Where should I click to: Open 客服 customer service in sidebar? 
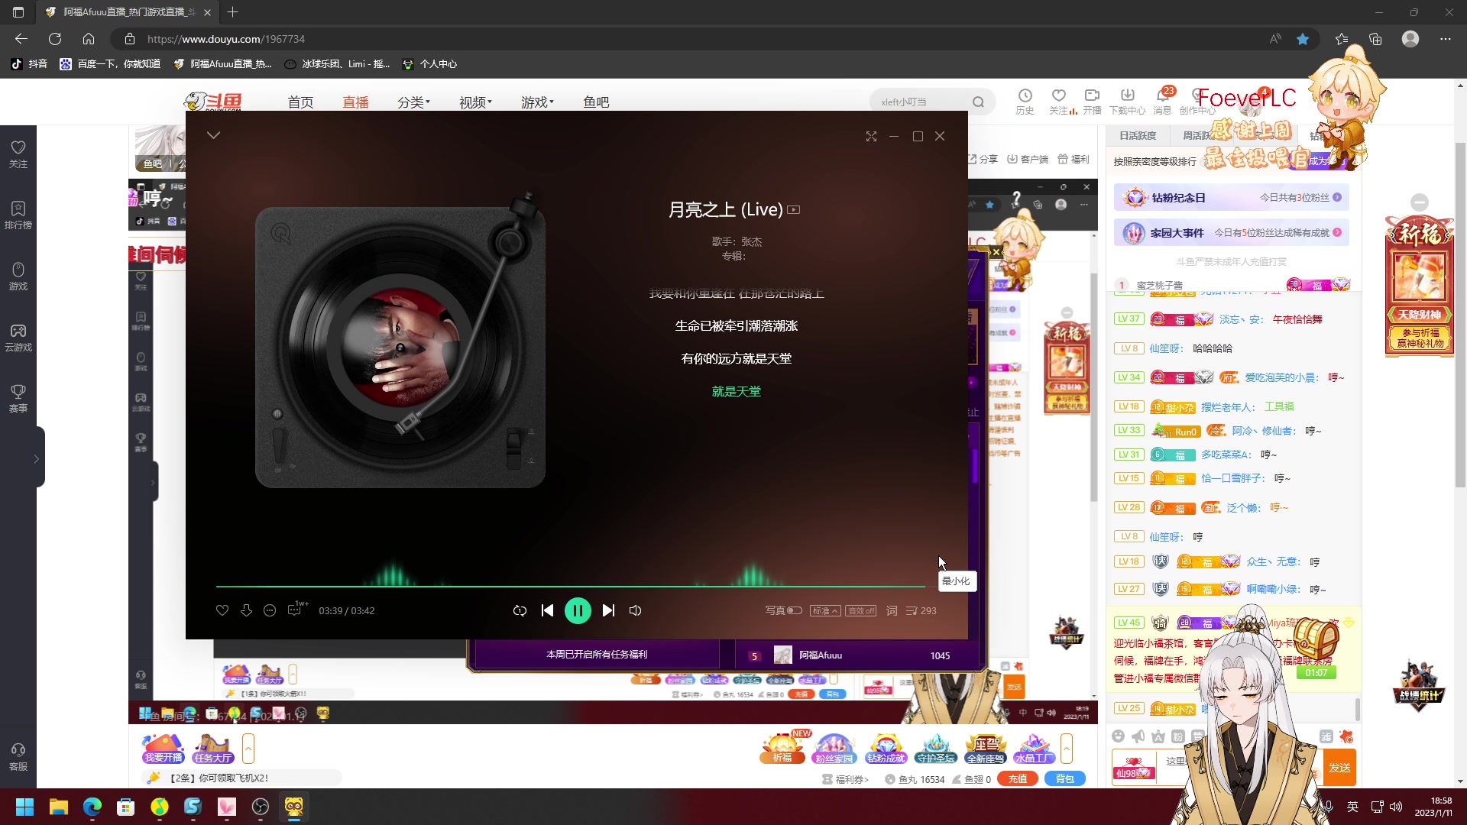coord(18,757)
